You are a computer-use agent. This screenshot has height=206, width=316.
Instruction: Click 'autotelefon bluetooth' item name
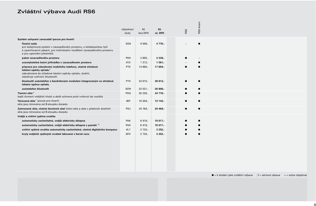tap(36, 89)
